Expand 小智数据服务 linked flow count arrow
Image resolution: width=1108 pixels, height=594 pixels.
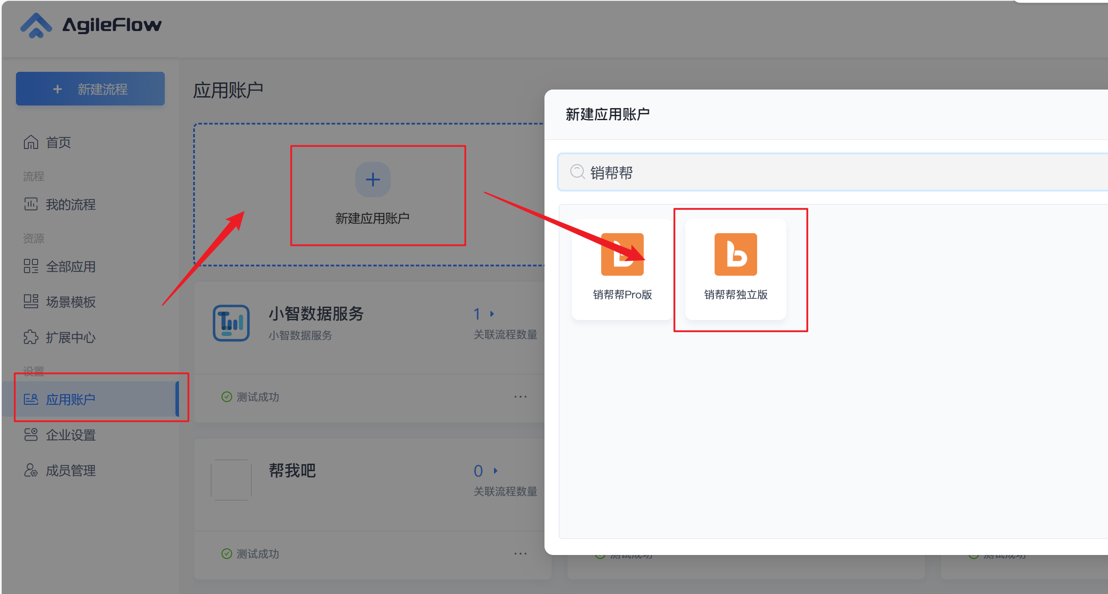(x=492, y=314)
